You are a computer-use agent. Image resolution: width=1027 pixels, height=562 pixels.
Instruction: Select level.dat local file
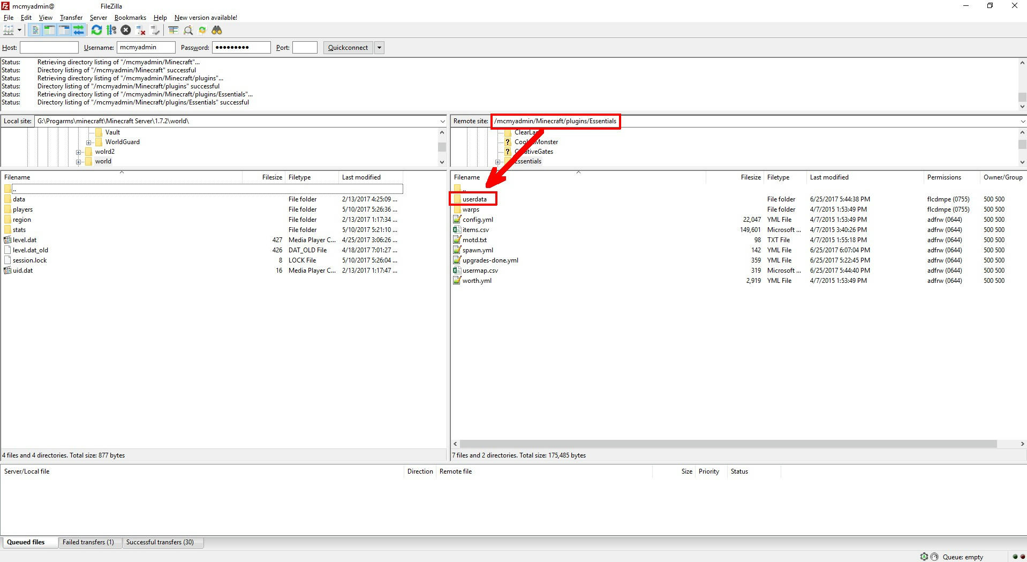pyautogui.click(x=25, y=240)
